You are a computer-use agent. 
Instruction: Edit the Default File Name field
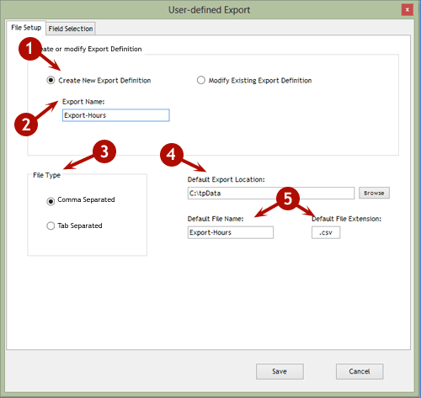point(231,232)
